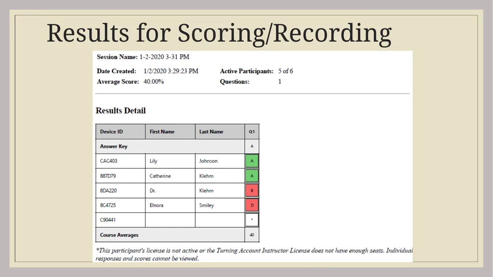Click the 'Answer Key' row label
The width and height of the screenshot is (493, 277).
(114, 146)
